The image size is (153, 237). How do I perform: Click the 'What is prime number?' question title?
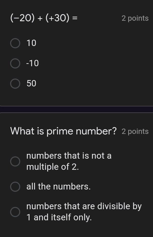point(63,131)
